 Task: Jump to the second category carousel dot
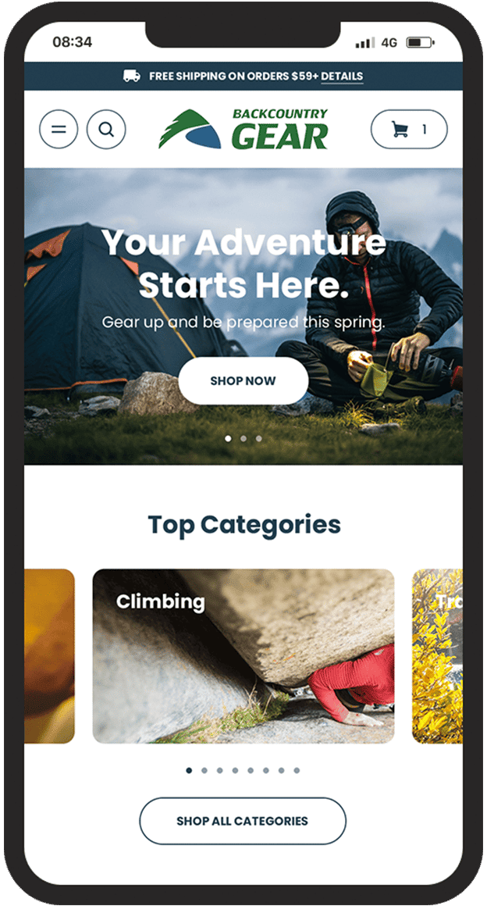(204, 770)
